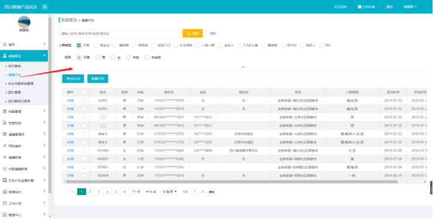Click the 身份证 column header
Image resolution: width=433 pixels, height=219 pixels.
(169, 92)
